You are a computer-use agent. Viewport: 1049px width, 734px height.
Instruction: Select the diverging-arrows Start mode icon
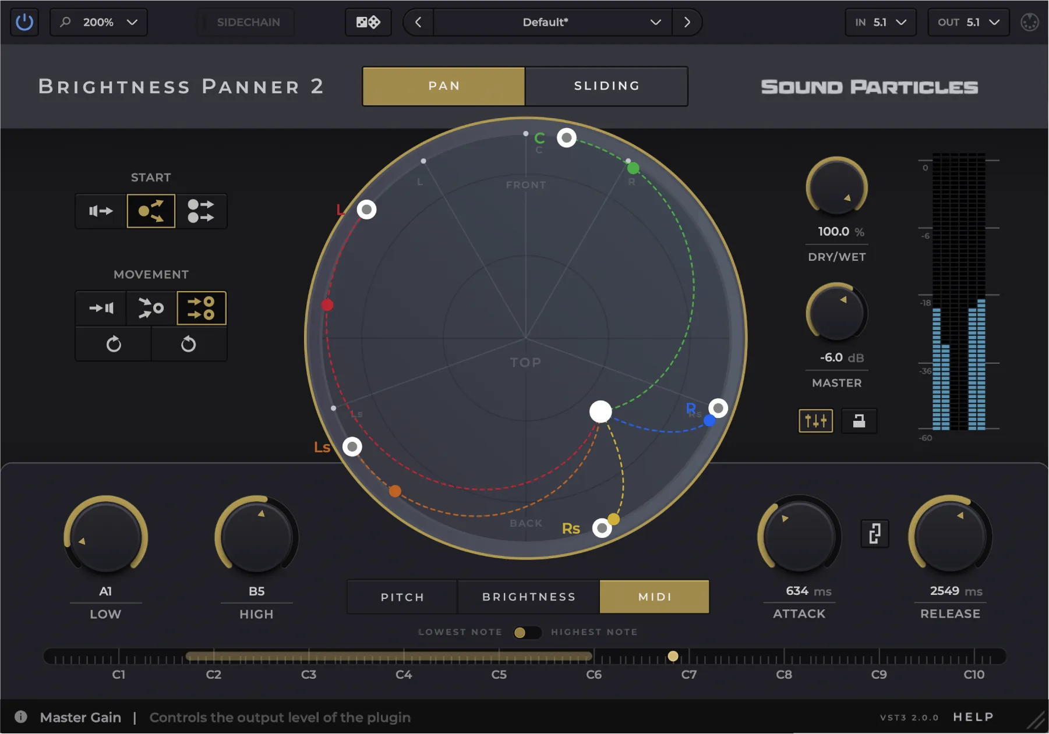pos(151,211)
